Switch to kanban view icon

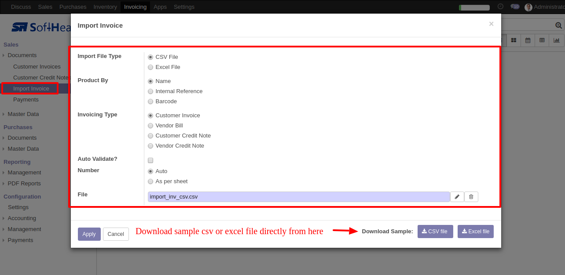coord(514,40)
